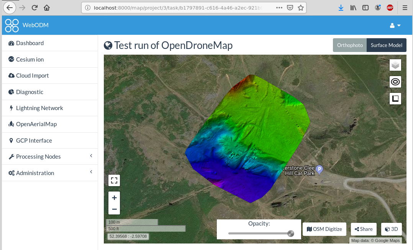
Task: Select the Orthophoto tab
Action: (x=349, y=45)
